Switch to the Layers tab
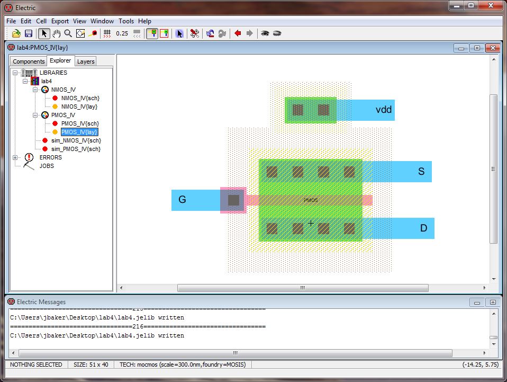507x382 pixels. point(86,61)
